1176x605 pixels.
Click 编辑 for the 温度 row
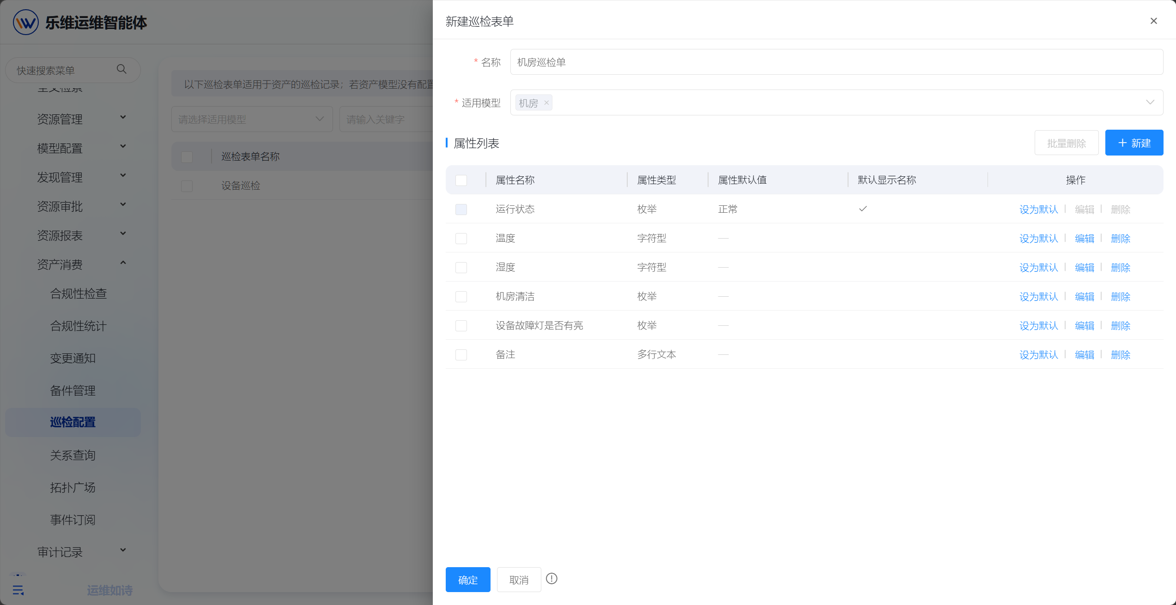[x=1085, y=239]
